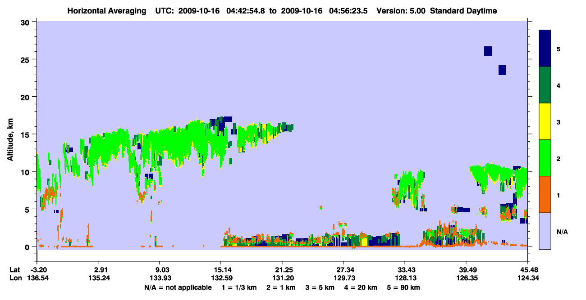Click the 'Standard Daytime' header text
Viewport: 586px width, 300px height.
pyautogui.click(x=463, y=11)
